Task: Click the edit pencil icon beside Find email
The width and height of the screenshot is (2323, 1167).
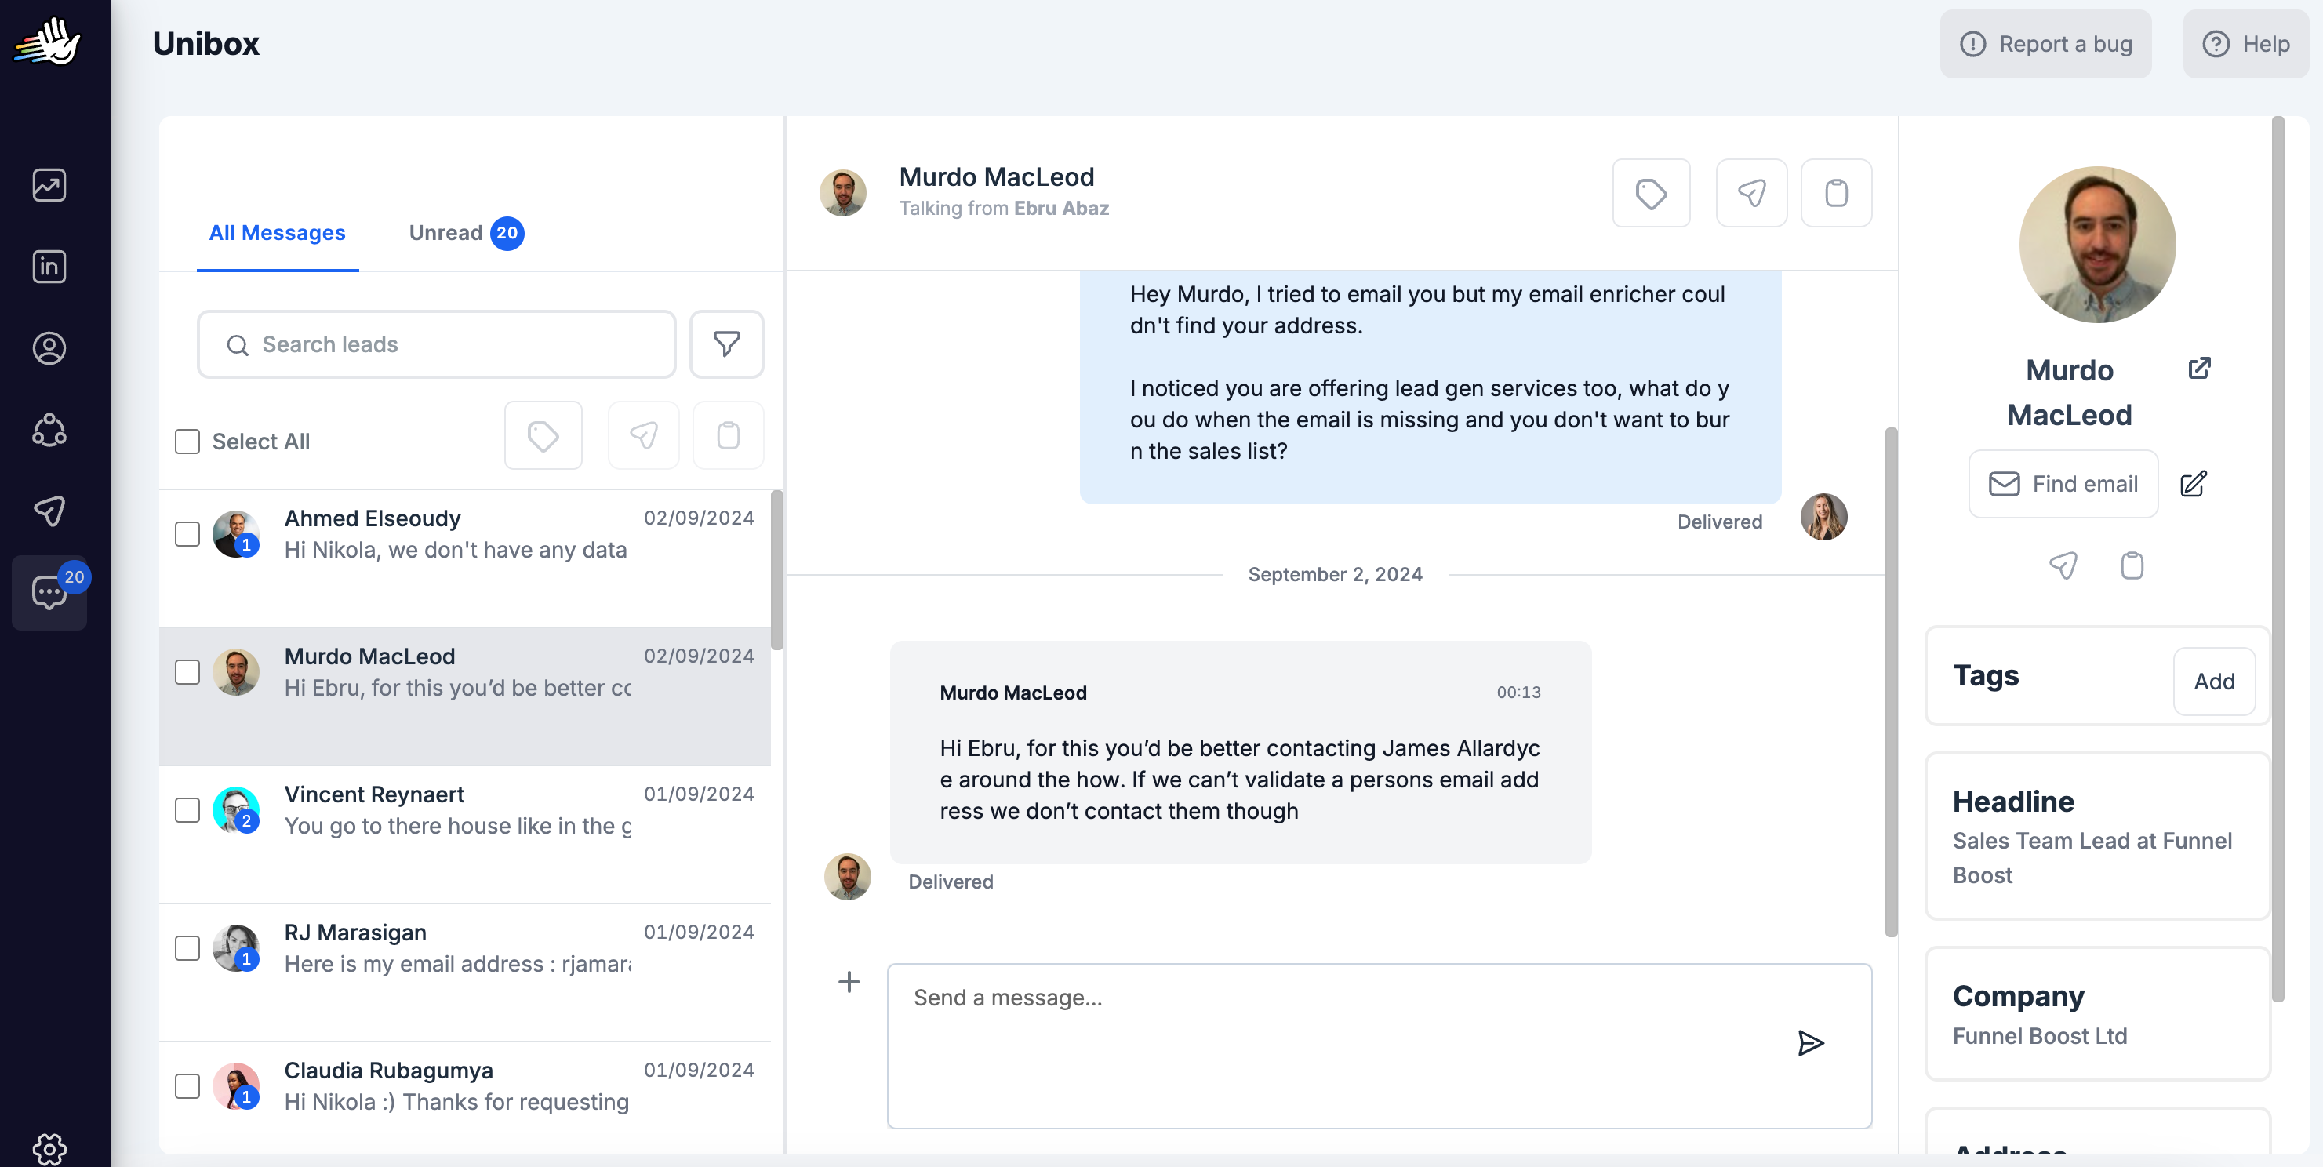Action: pos(2193,483)
